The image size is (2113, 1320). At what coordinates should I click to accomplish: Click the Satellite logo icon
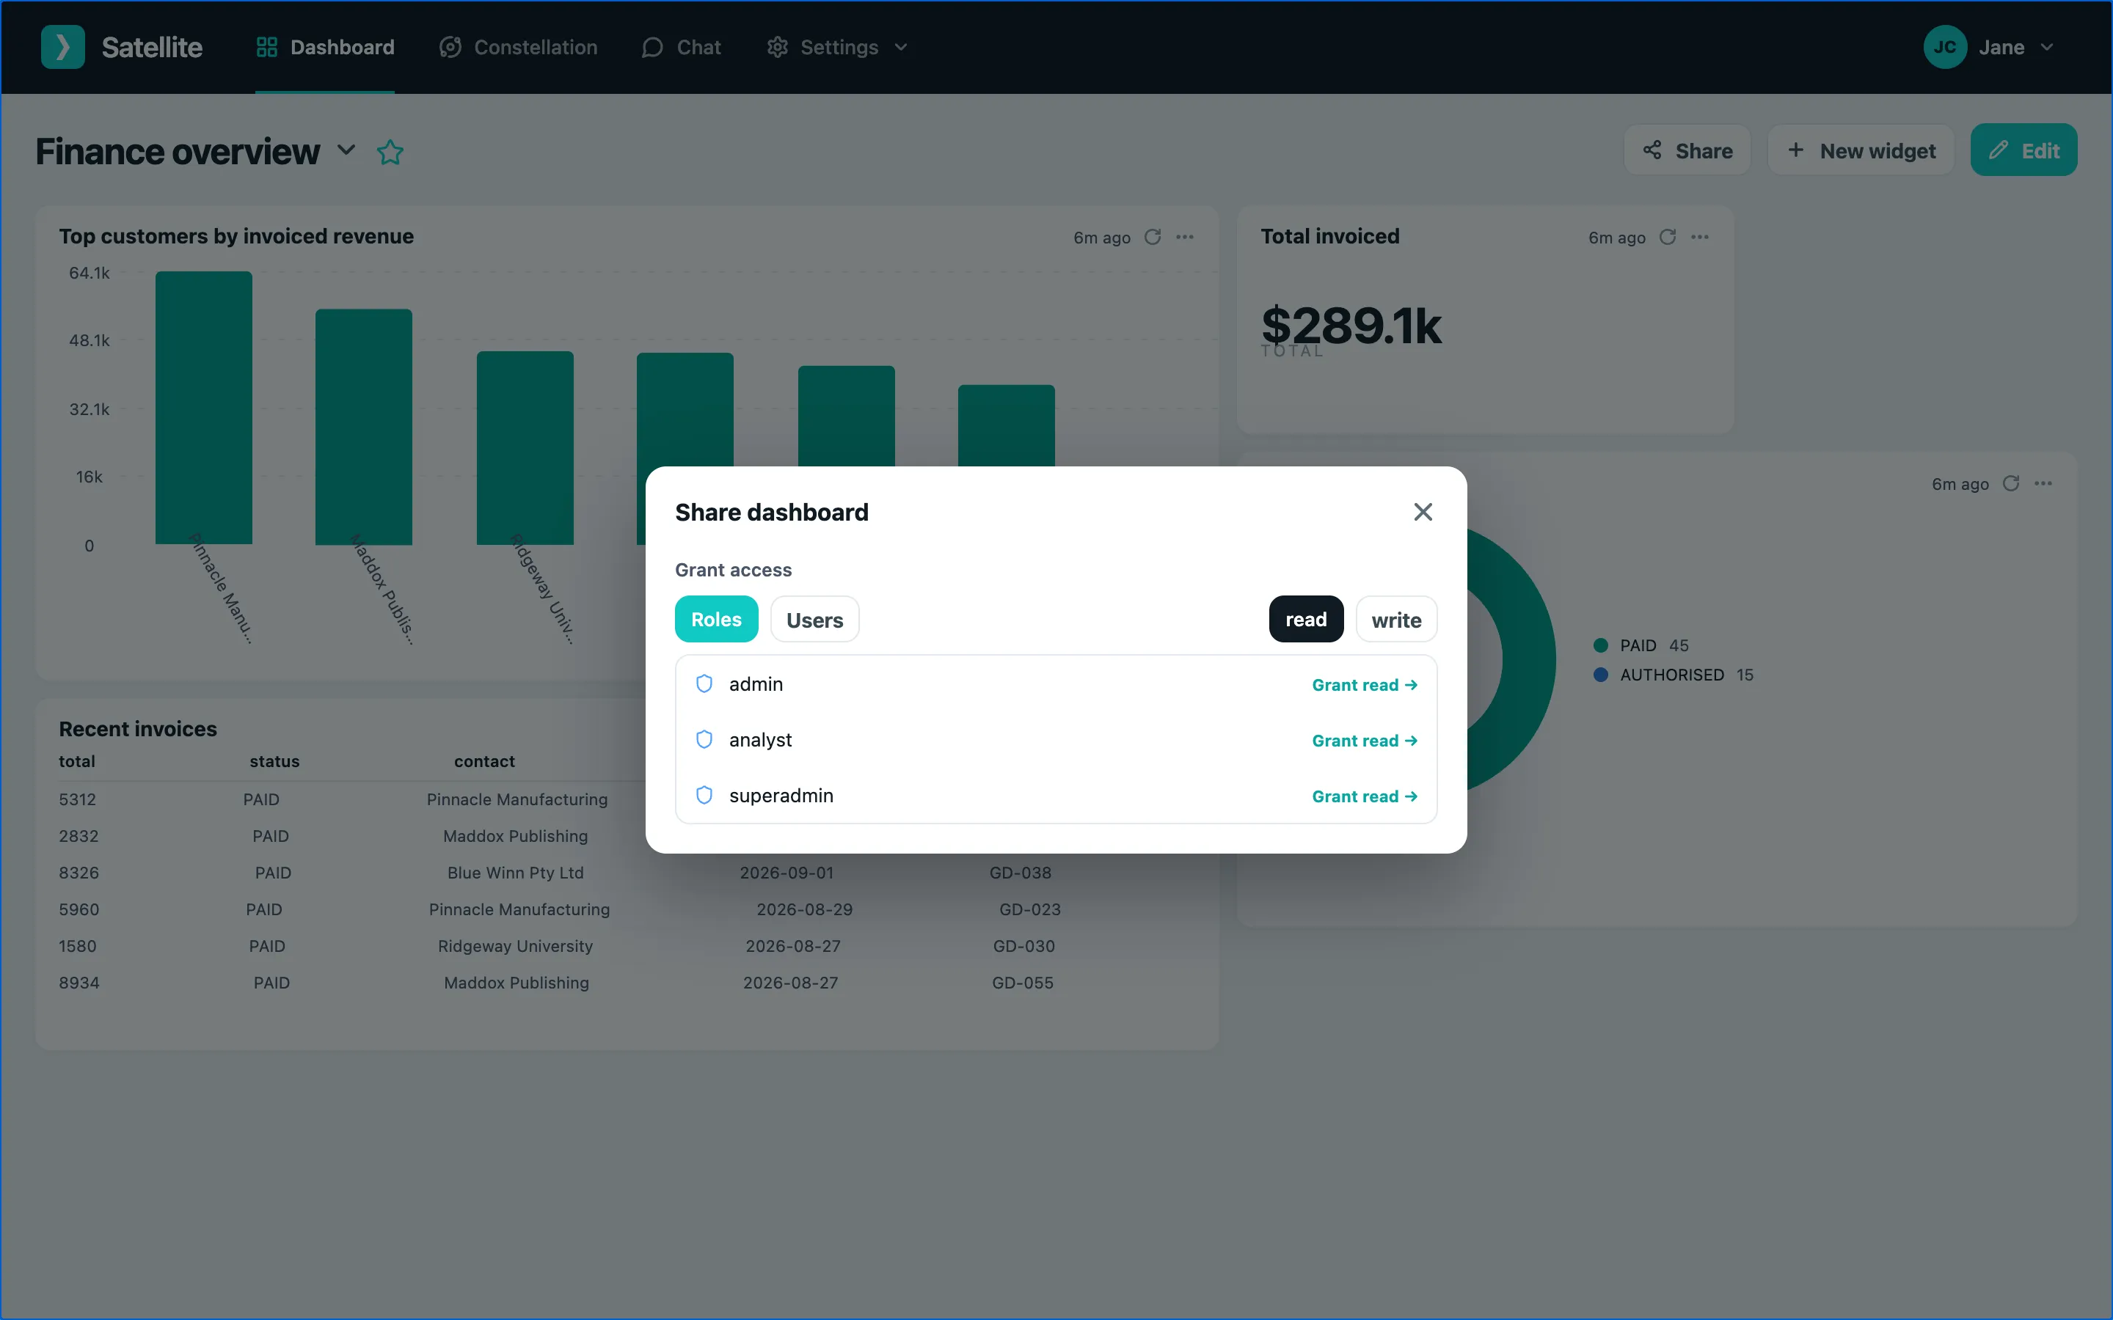point(62,47)
